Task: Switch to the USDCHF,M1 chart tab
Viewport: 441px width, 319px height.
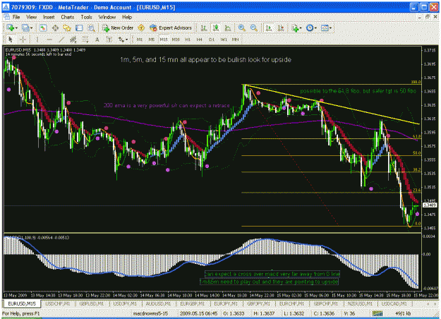Action: pos(57,303)
